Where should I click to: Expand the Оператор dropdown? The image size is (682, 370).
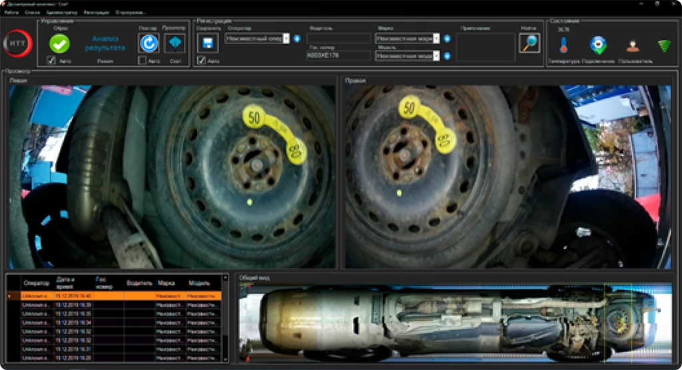[x=286, y=39]
